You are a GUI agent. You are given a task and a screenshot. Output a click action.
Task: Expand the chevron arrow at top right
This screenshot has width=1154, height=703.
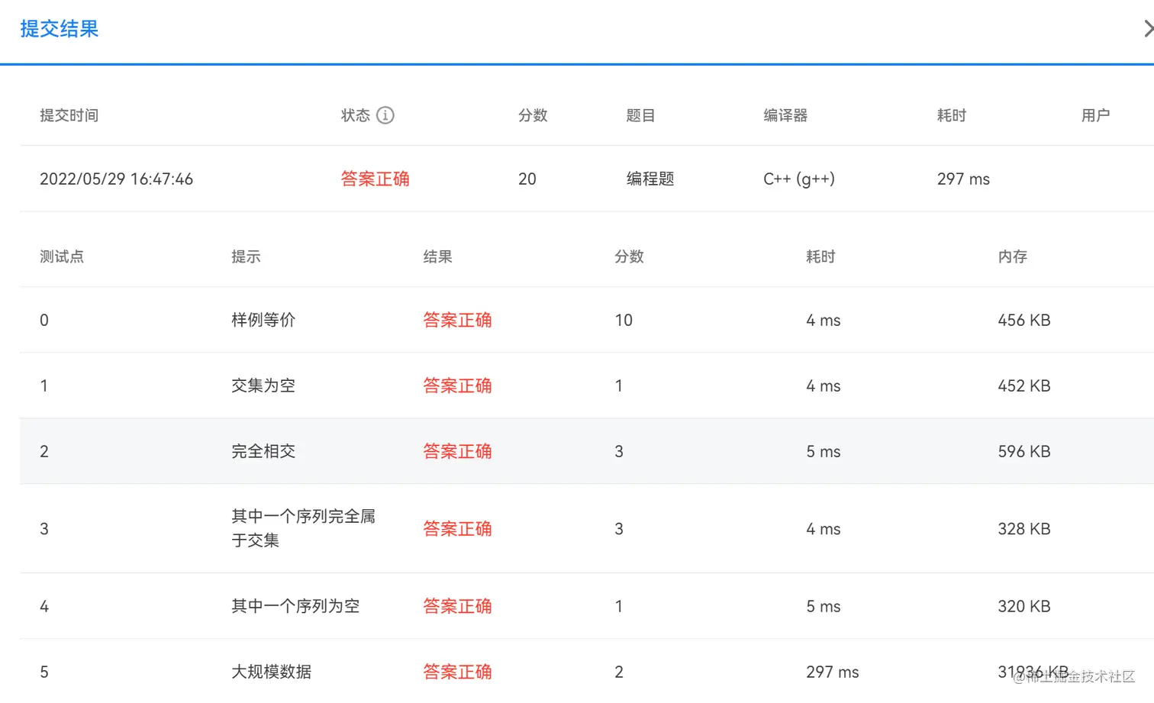(1147, 29)
